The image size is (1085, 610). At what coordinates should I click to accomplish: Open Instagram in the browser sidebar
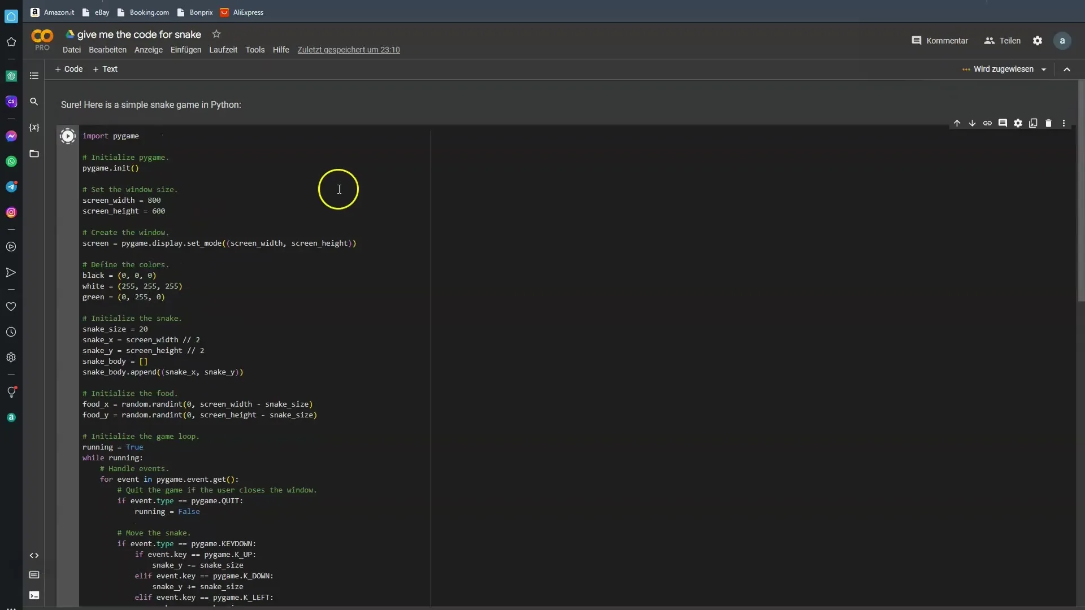(11, 212)
